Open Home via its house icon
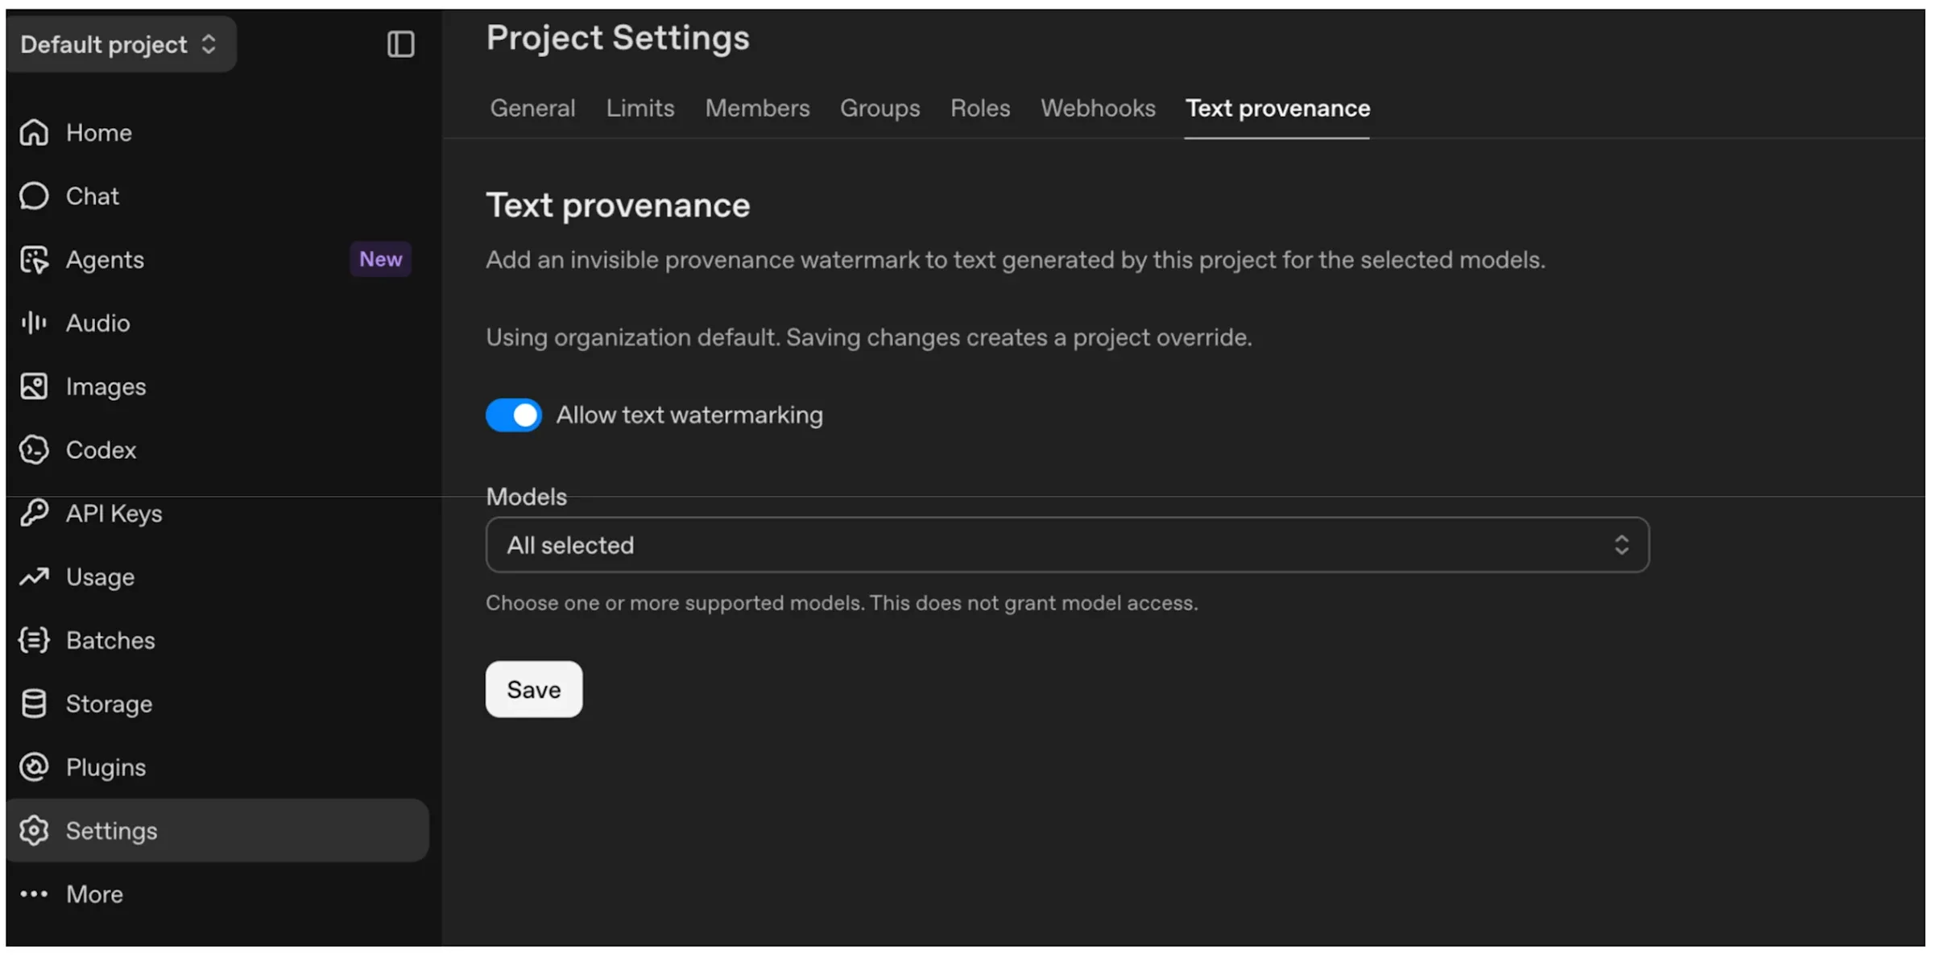The height and width of the screenshot is (958, 1933). (34, 133)
